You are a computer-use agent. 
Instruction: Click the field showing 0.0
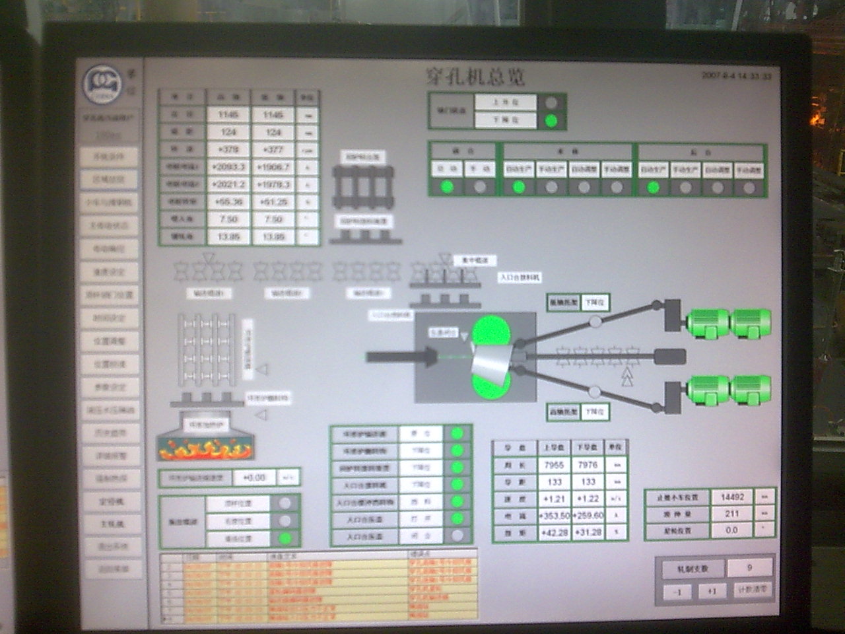click(733, 530)
